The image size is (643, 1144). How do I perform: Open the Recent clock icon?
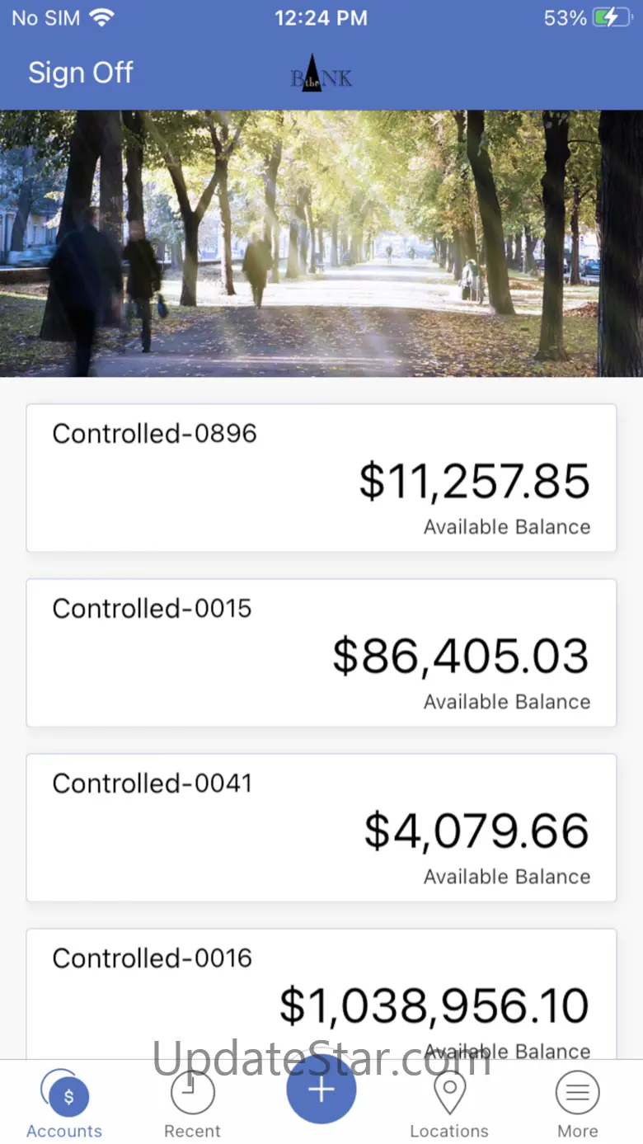click(x=193, y=1093)
